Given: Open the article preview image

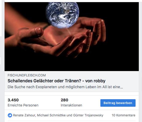Looking at the screenshot, I should point(72,37).
